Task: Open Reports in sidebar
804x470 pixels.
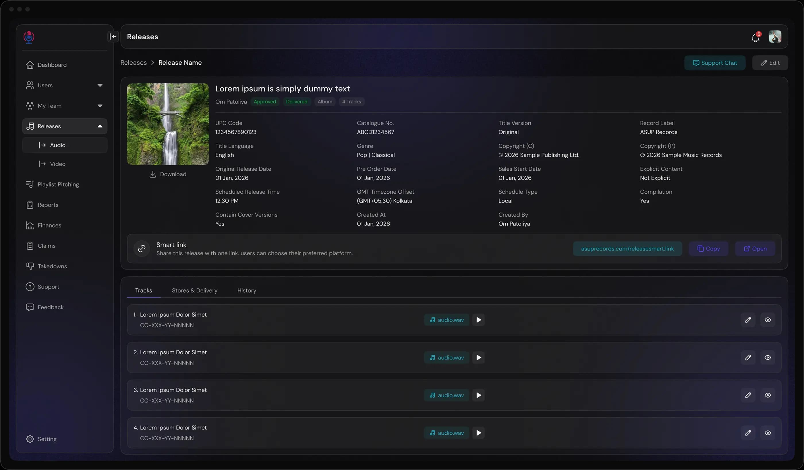Action: coord(65,205)
